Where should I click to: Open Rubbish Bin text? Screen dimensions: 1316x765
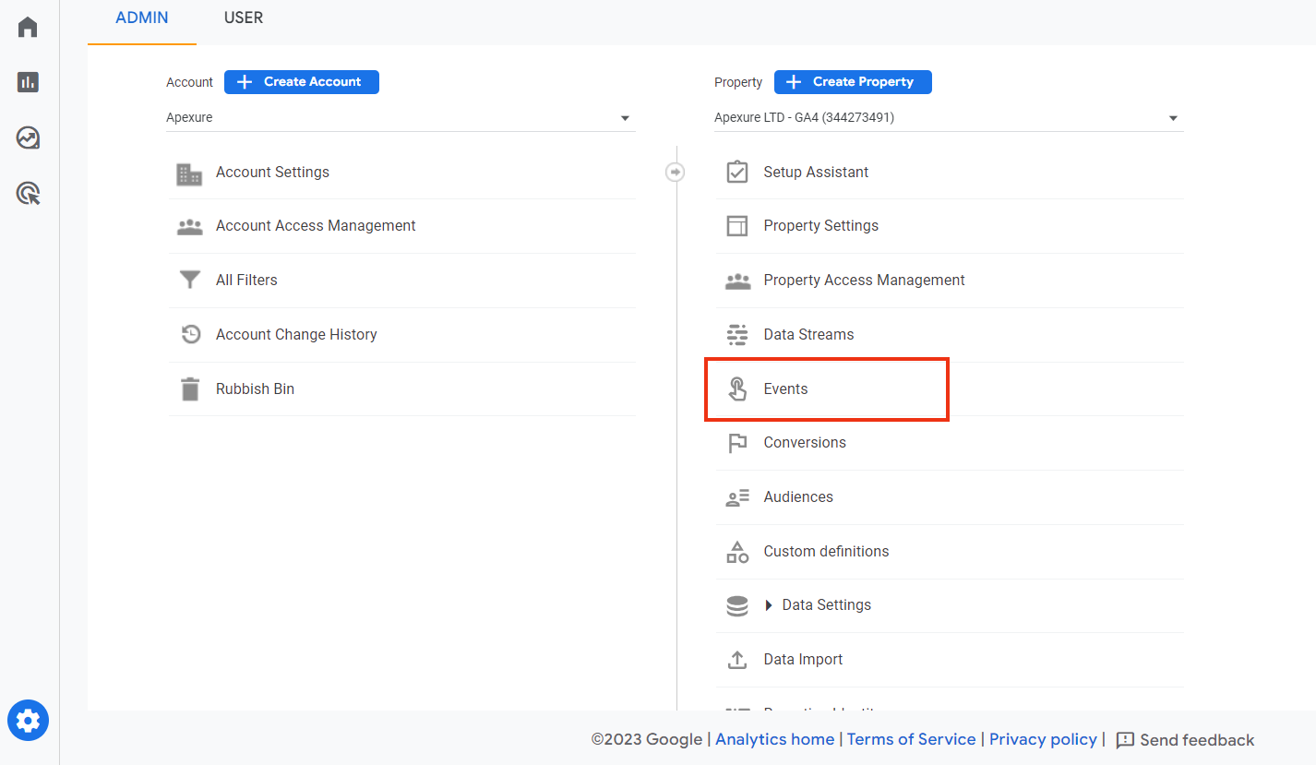tap(255, 389)
